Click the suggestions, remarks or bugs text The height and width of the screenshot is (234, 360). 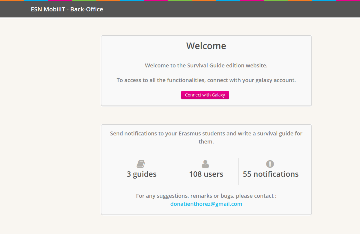point(206,196)
